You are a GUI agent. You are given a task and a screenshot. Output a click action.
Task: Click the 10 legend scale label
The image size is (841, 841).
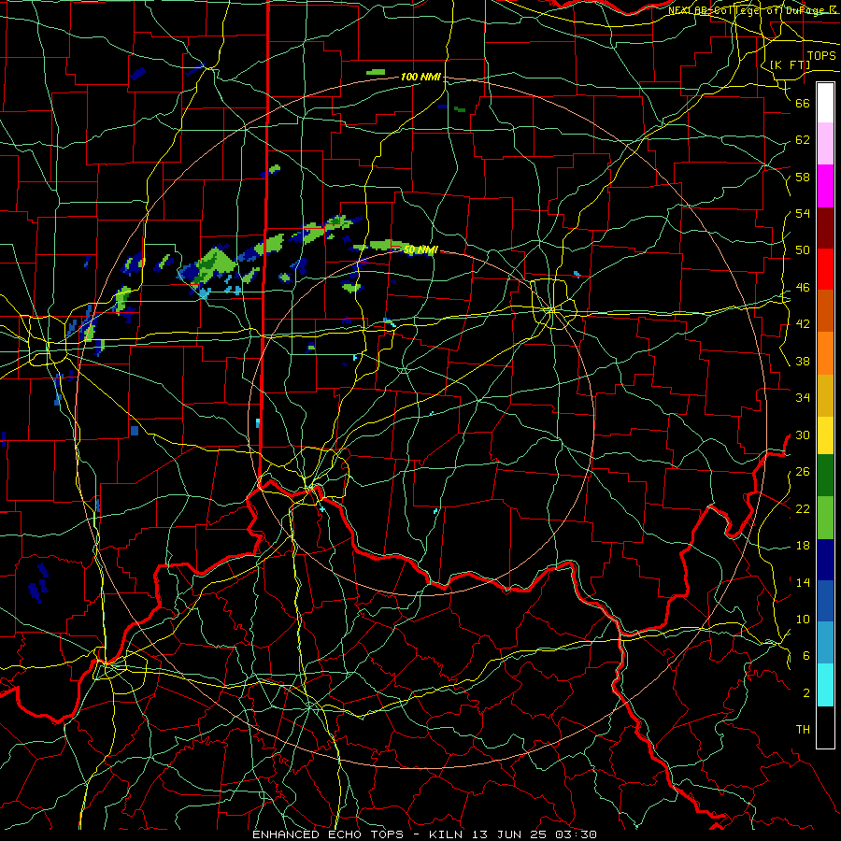tap(803, 619)
